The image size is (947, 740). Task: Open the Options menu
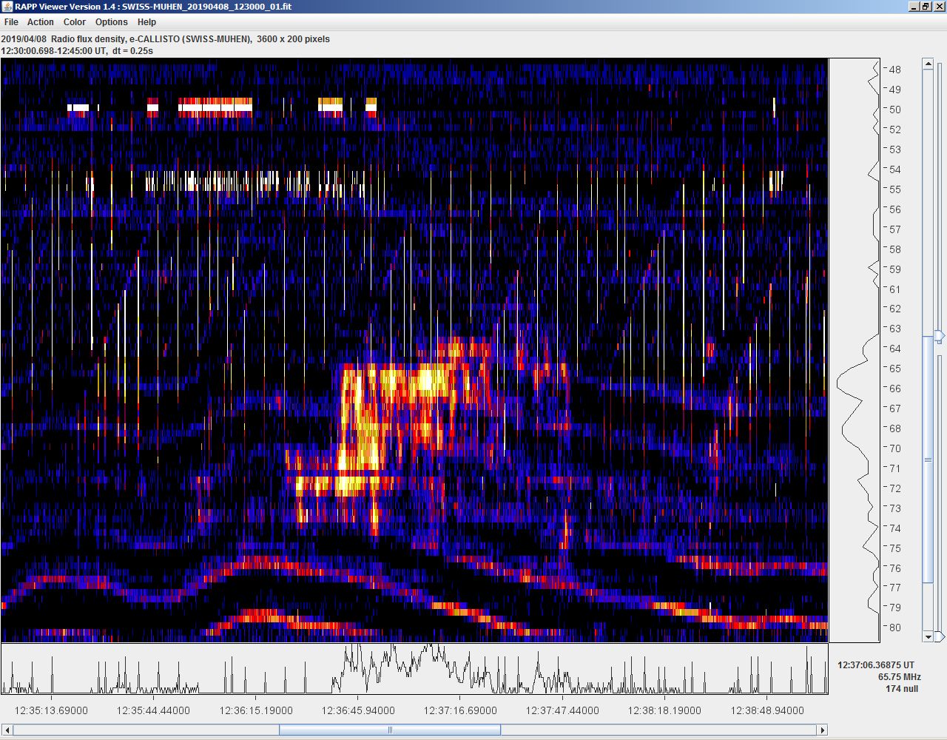(x=112, y=22)
